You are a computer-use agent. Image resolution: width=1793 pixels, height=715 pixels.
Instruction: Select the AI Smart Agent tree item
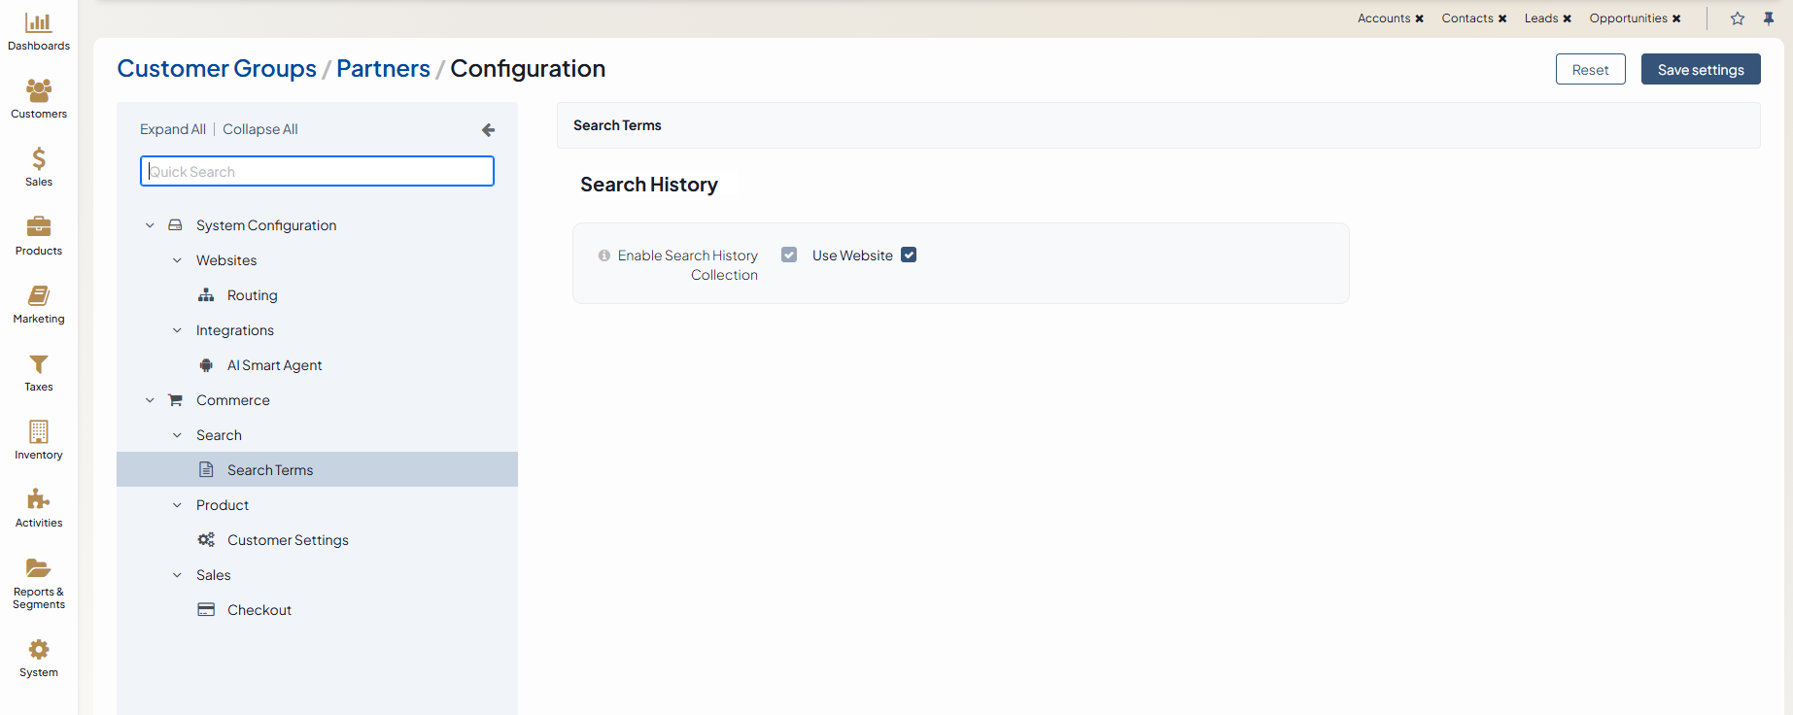[x=274, y=365]
